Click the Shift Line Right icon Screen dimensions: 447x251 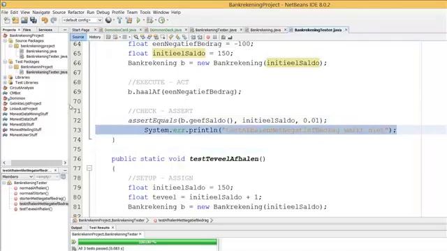[x=200, y=37]
